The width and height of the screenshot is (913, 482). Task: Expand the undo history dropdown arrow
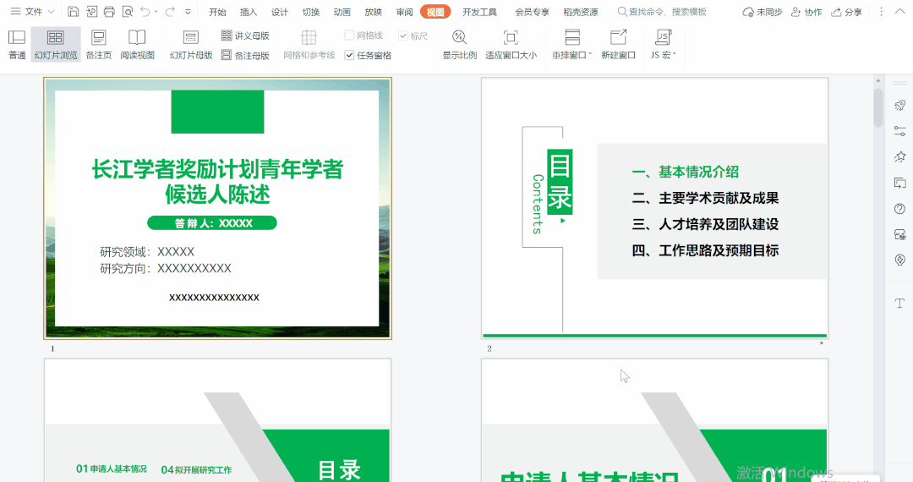tap(156, 12)
